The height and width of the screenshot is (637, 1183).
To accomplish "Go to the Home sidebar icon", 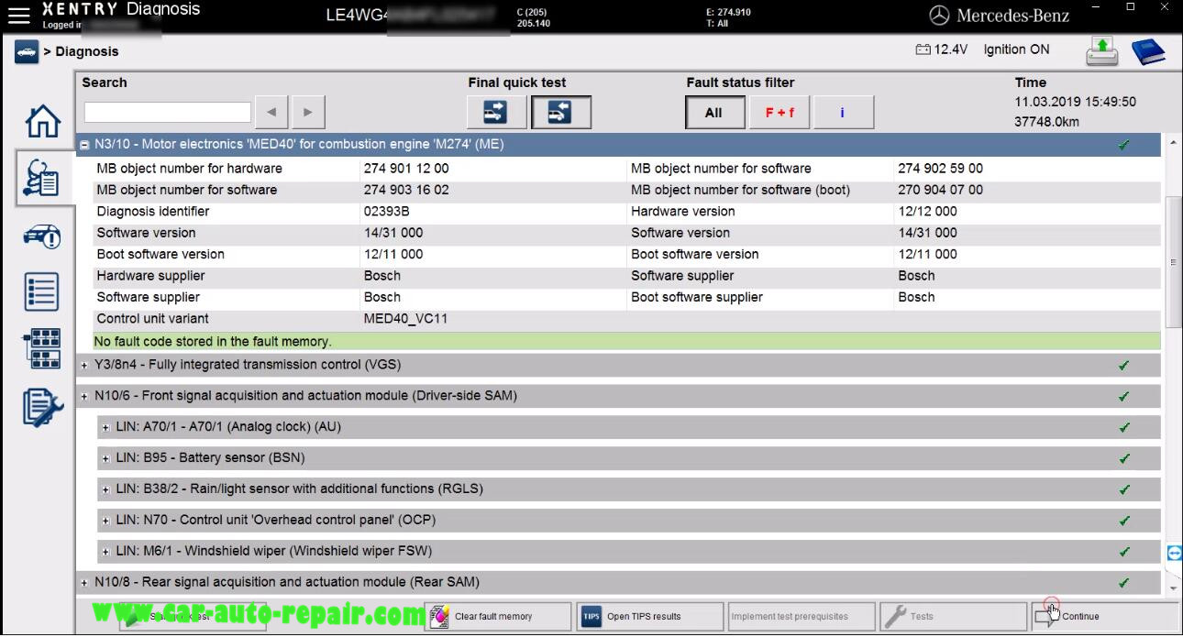I will 42,121.
